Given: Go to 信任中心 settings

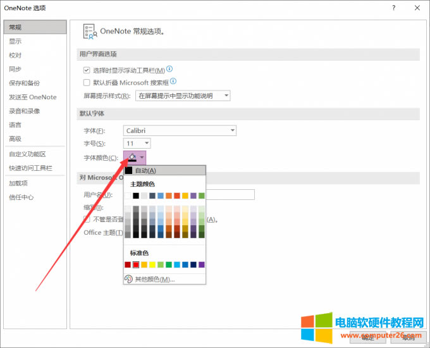Looking at the screenshot, I should (21, 197).
